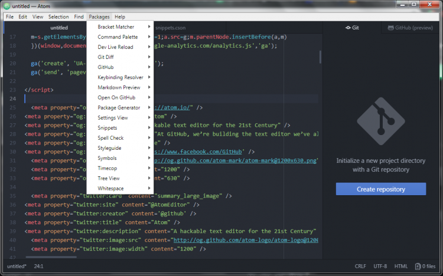Click the GitHub octocat icon in preview tab
This screenshot has width=443, height=276.
[390, 28]
